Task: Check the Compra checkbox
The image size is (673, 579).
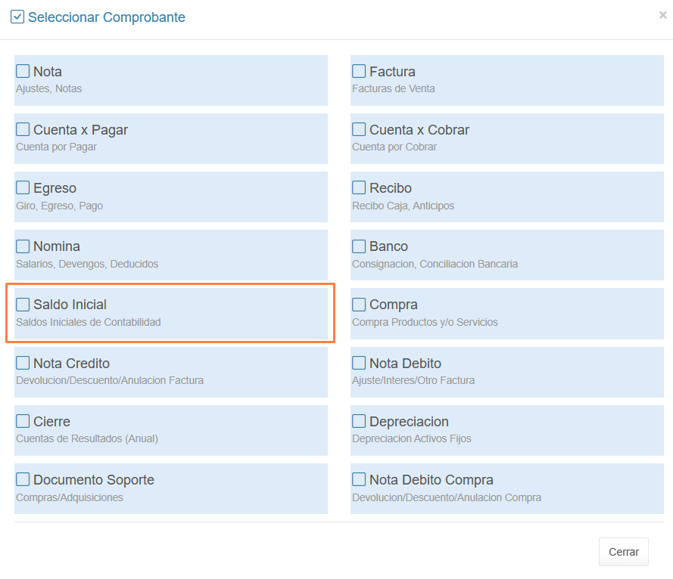Action: [x=360, y=305]
